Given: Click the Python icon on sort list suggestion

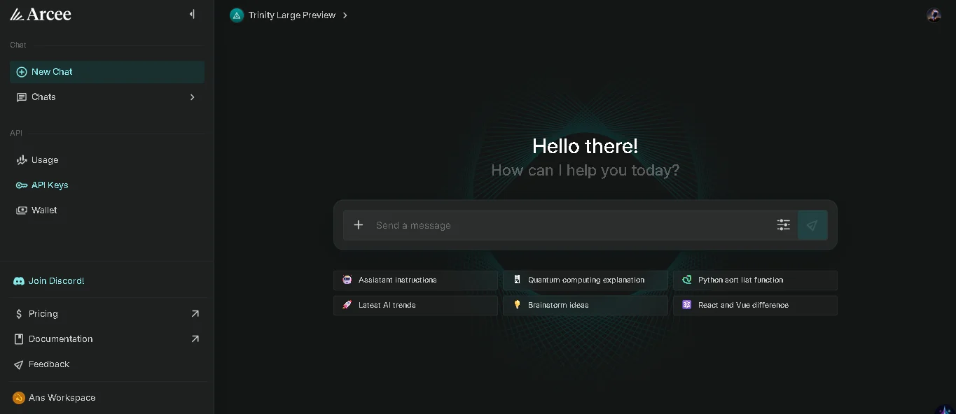Looking at the screenshot, I should [686, 280].
